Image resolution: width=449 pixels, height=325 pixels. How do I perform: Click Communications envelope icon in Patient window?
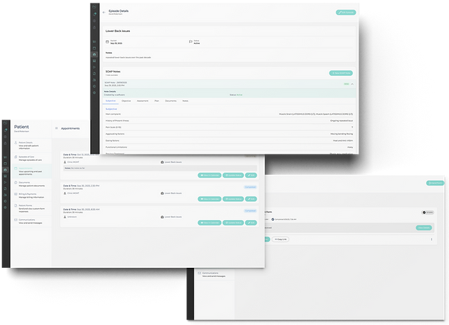click(x=16, y=220)
